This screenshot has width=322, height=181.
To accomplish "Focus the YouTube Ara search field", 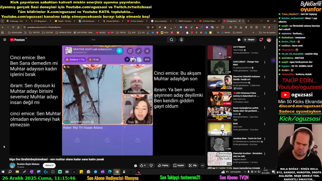I will pyautogui.click(x=128, y=40).
